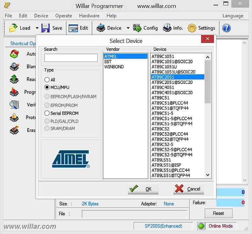Click the Reset counter button
The height and width of the screenshot is (234, 252).
pyautogui.click(x=218, y=213)
